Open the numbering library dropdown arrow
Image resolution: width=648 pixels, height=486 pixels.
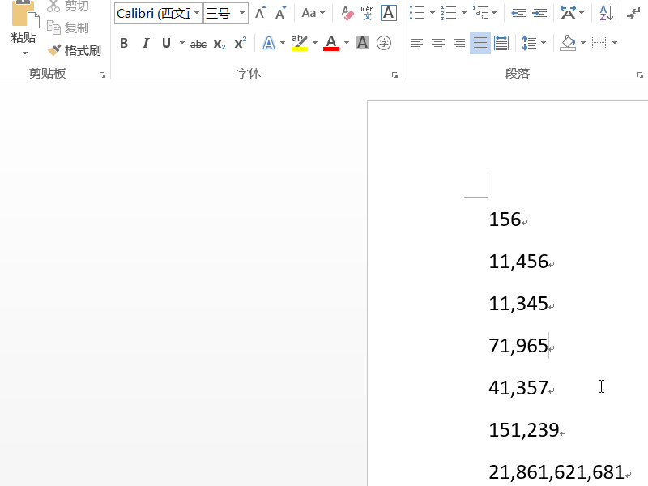click(463, 13)
